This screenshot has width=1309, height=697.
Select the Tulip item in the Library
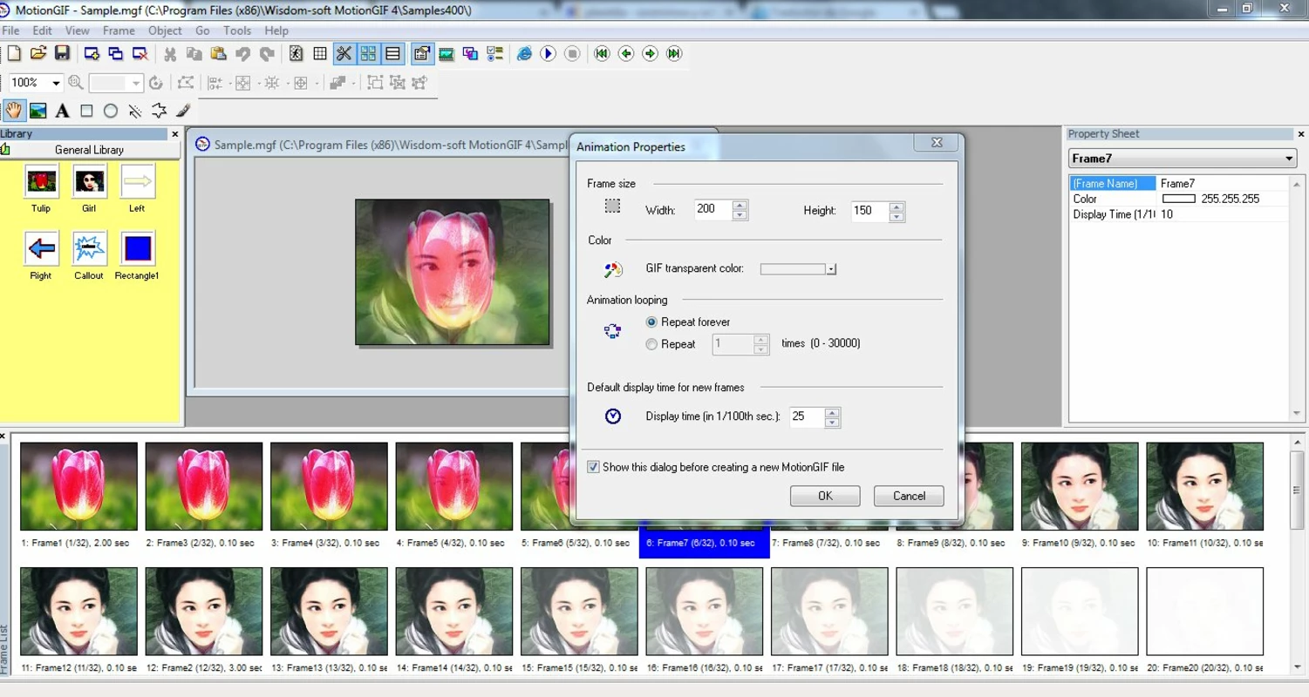(41, 188)
